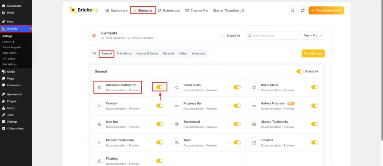Click the Timeline element icon

click(x=254, y=142)
